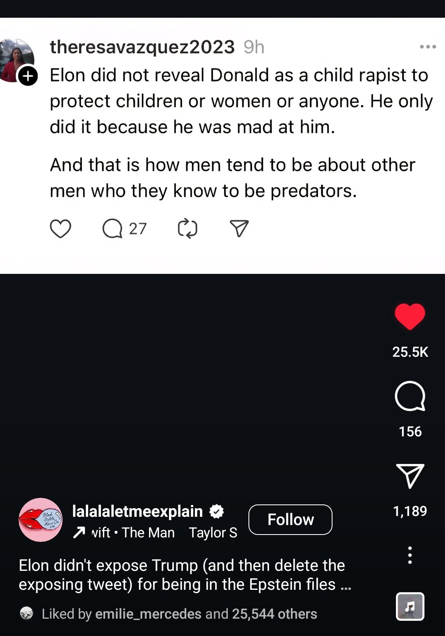Open The Man audio track link
Image resolution: width=445 pixels, height=636 pixels.
pyautogui.click(x=148, y=533)
